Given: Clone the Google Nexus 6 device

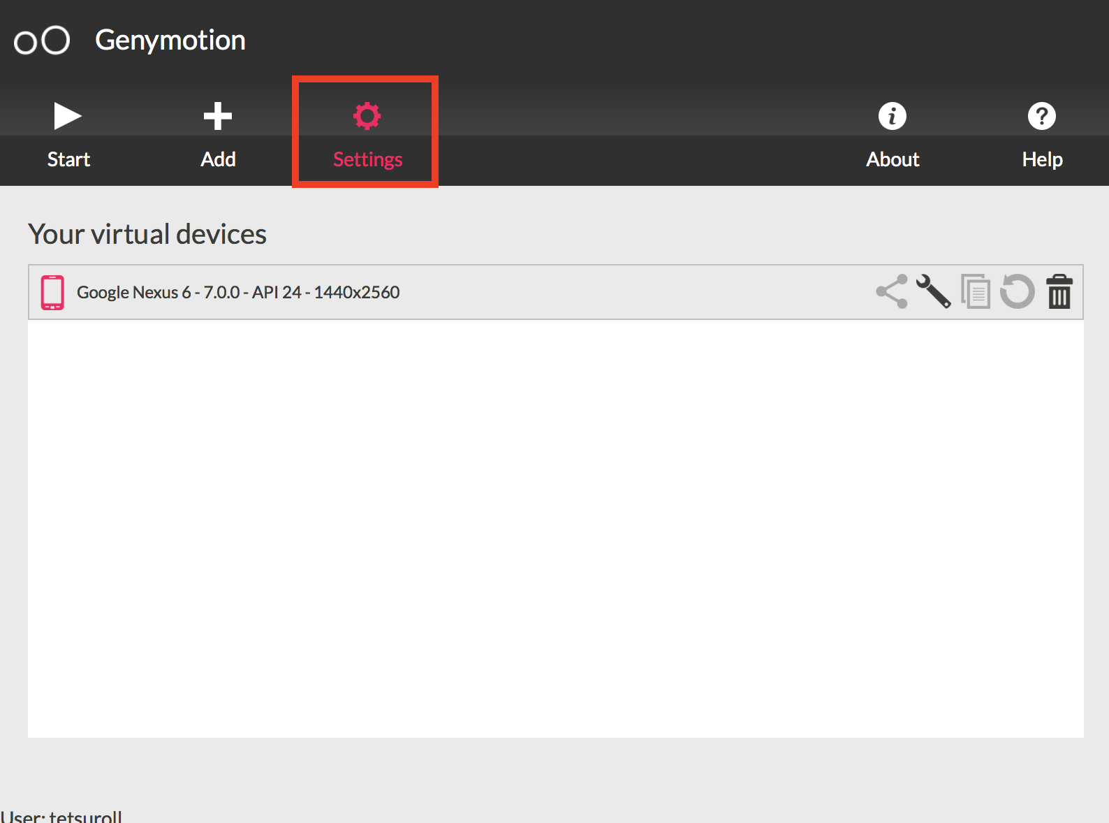Looking at the screenshot, I should (x=976, y=291).
